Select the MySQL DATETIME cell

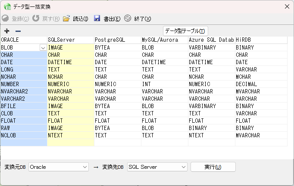pos(165,62)
